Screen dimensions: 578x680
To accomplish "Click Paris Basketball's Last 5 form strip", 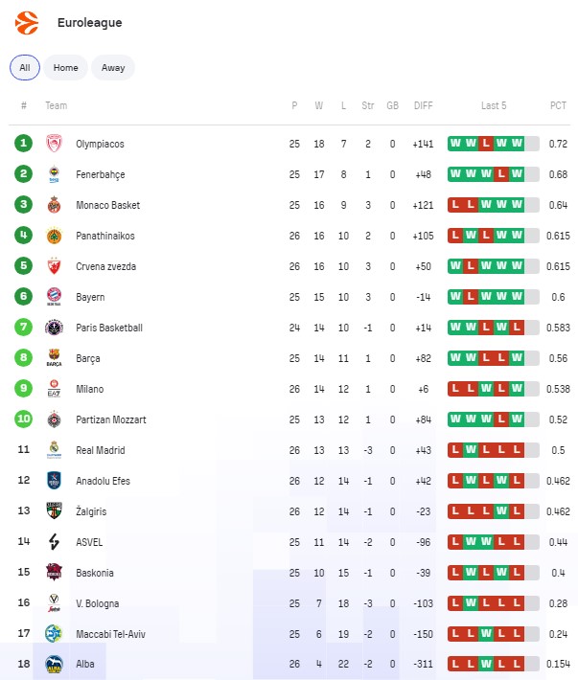I will click(493, 328).
